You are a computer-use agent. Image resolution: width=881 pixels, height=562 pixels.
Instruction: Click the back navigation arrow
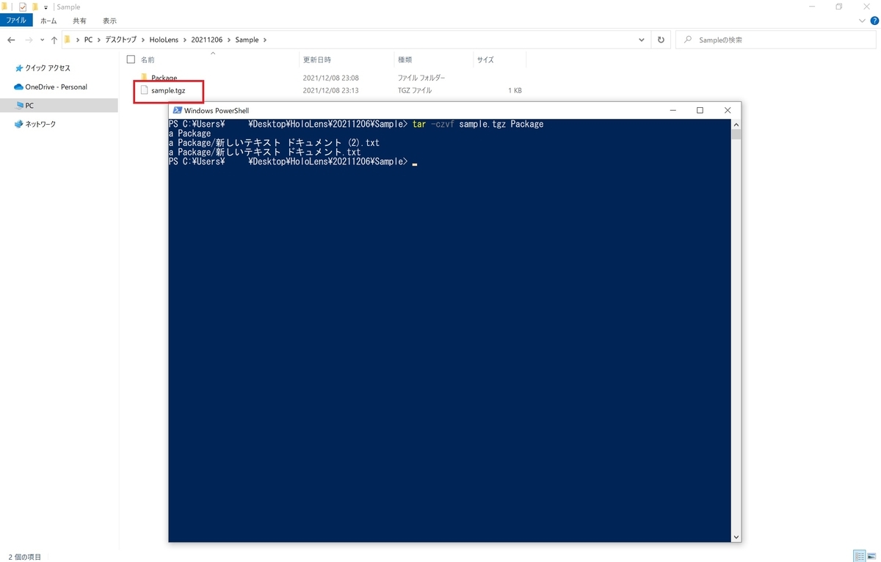pos(10,40)
